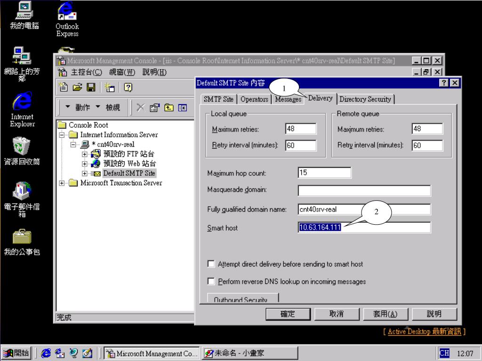
Task: Click the Up one level folder icon
Action: click(169, 108)
